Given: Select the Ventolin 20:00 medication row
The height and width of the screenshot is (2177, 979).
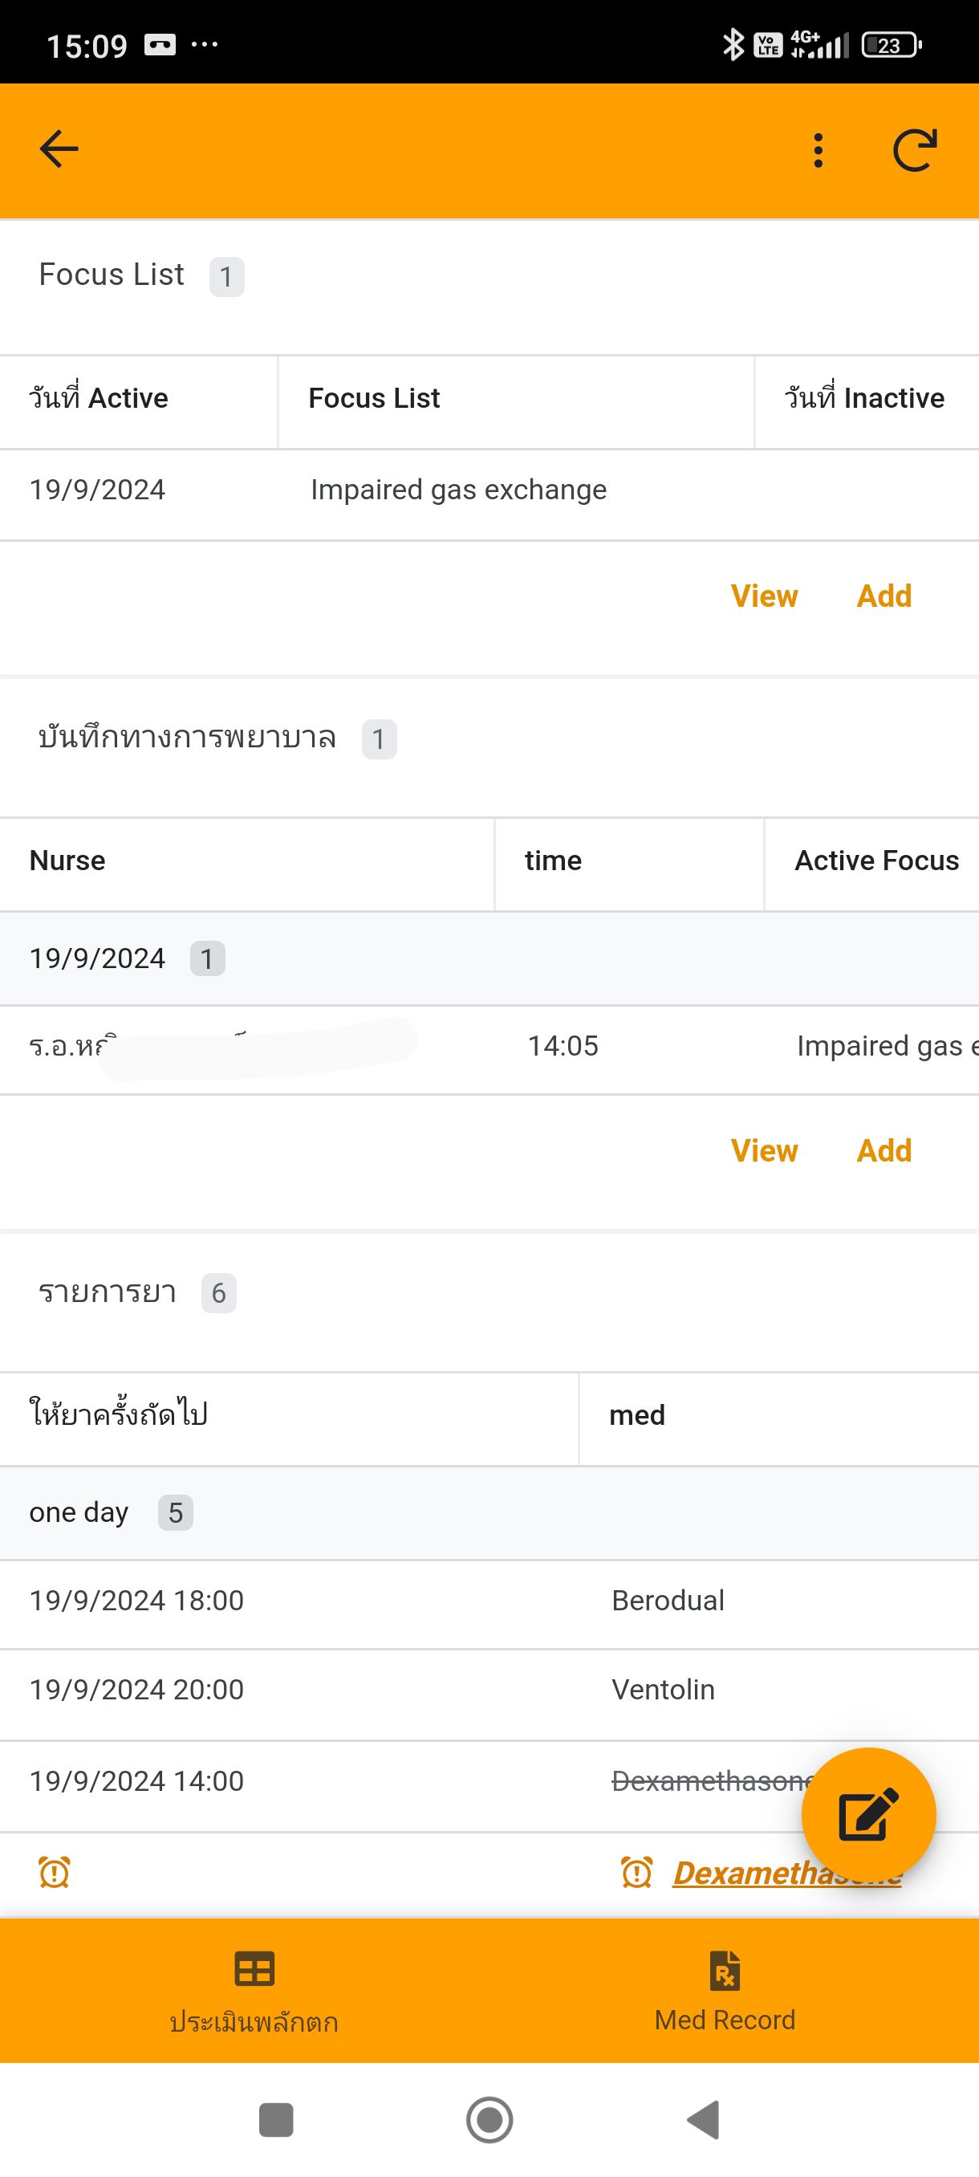Looking at the screenshot, I should tap(489, 1691).
